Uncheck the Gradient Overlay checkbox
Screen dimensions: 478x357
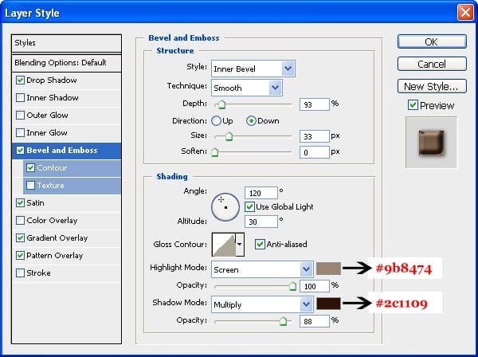[x=20, y=237]
